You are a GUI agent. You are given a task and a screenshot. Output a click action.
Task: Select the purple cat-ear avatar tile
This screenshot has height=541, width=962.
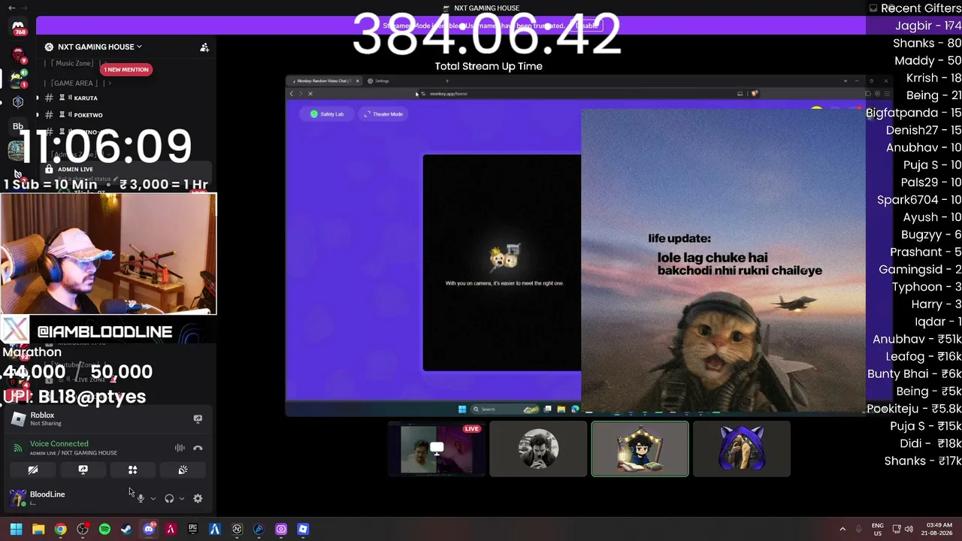pyautogui.click(x=741, y=449)
